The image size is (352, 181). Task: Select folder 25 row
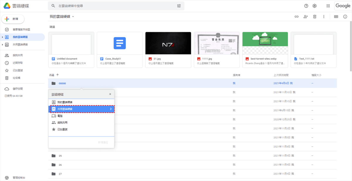click(193, 156)
